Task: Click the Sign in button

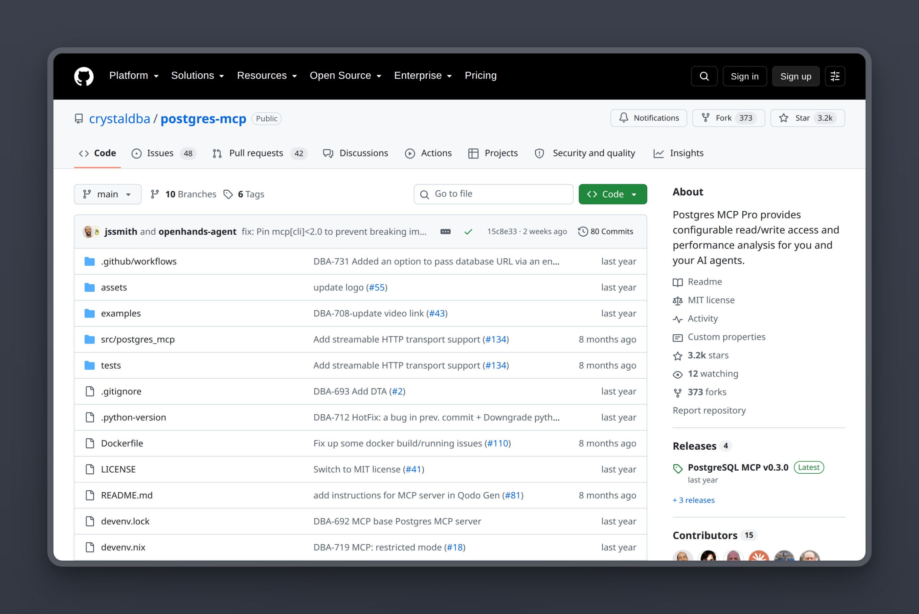Action: click(744, 76)
